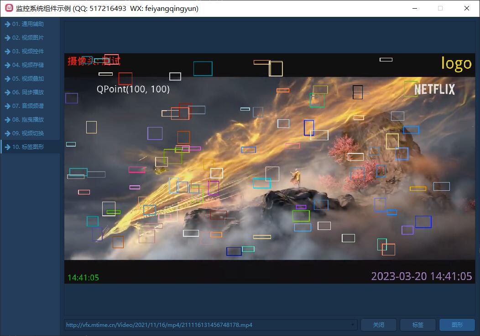Expand the video URL dropdown arrow
Viewport: 480px width, 336px height.
coord(353,325)
